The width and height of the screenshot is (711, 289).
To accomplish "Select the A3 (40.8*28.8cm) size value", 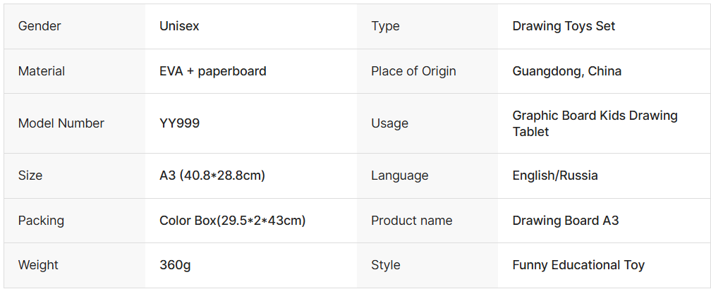I will (212, 176).
